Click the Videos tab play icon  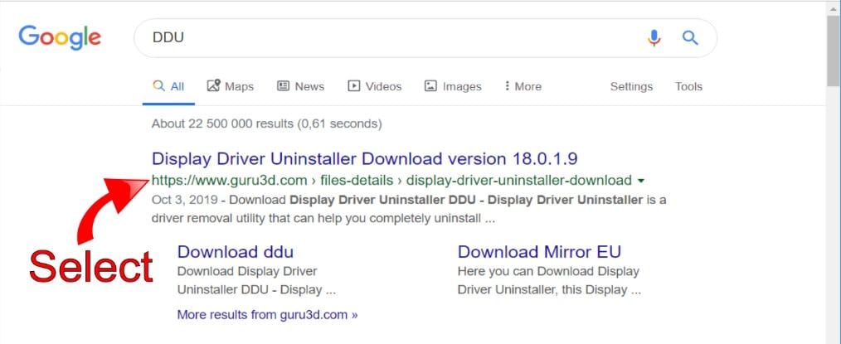tap(354, 86)
